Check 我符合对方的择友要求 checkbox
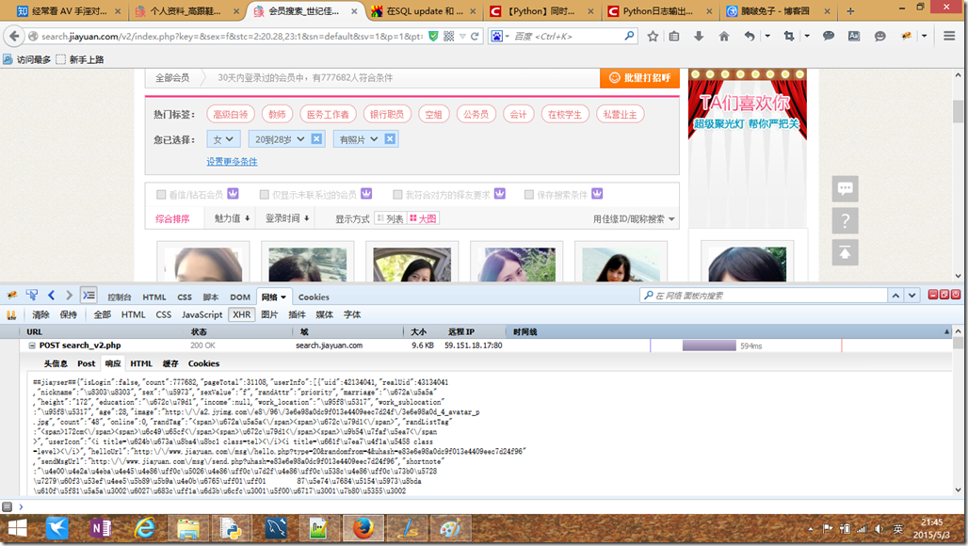This screenshot has width=968, height=546. pyautogui.click(x=397, y=194)
